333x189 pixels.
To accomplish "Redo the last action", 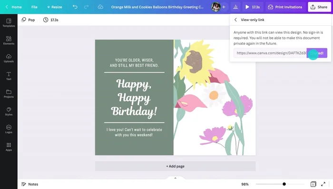I will 86,7.
